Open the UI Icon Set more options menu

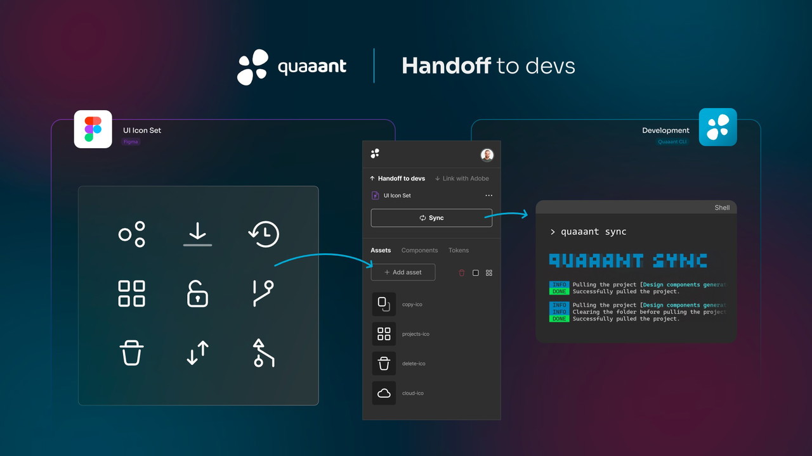click(488, 196)
